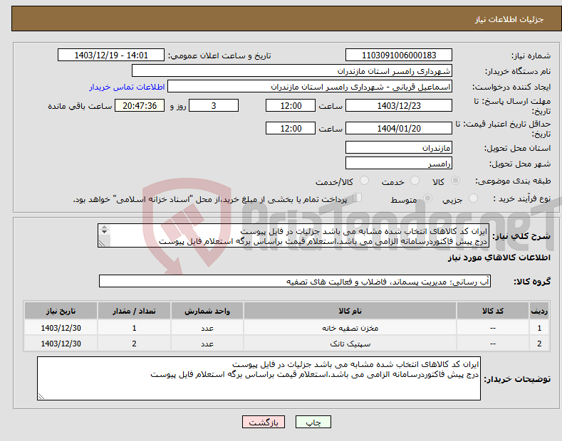Click the شهر محل تحویل field رامسر
Viewport: 562px width, 441px height.
pyautogui.click(x=399, y=163)
